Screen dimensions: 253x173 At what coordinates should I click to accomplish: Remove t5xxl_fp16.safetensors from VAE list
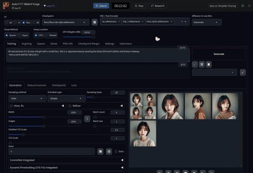[171, 21]
